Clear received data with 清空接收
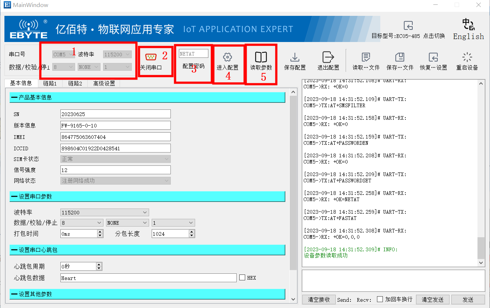Image resolution: width=490 pixels, height=308 pixels. click(x=318, y=300)
